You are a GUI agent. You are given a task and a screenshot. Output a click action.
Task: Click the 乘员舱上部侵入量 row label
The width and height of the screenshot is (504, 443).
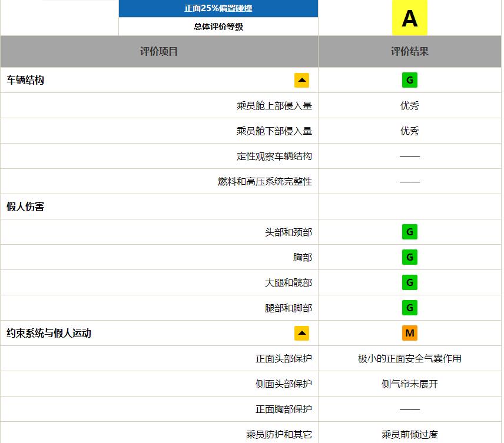pos(274,105)
